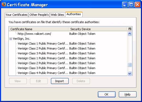
Task: Select the Web Sites tab
Action: point(58,15)
